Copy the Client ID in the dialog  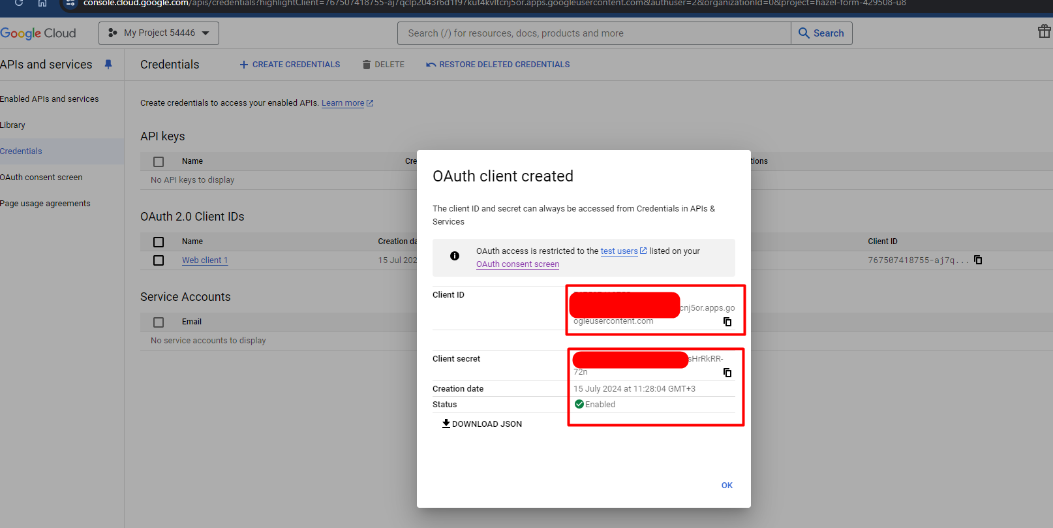(x=727, y=322)
